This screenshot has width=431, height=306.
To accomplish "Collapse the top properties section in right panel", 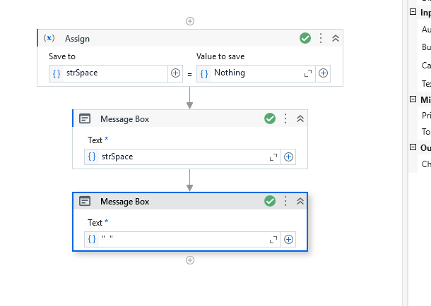I will [413, 12].
